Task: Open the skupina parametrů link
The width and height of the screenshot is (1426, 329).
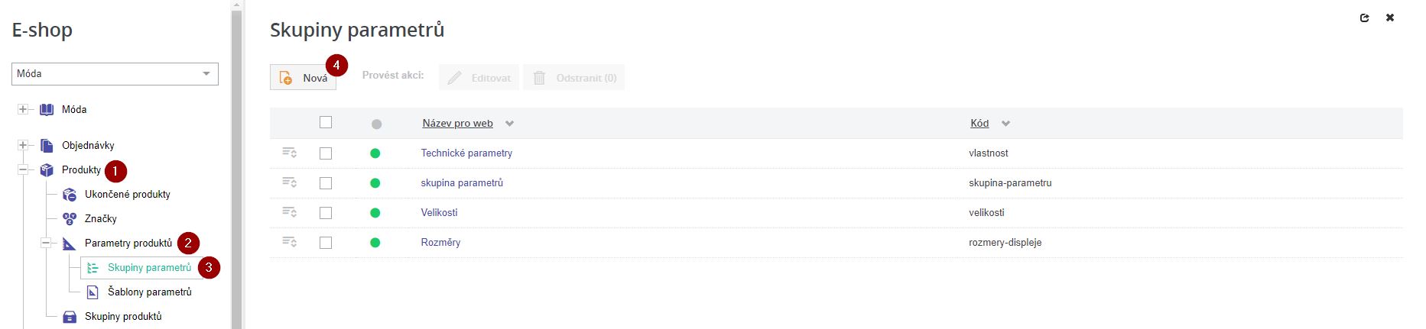Action: [462, 183]
